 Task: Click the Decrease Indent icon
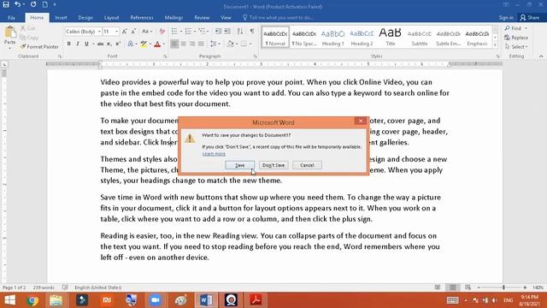[219, 32]
